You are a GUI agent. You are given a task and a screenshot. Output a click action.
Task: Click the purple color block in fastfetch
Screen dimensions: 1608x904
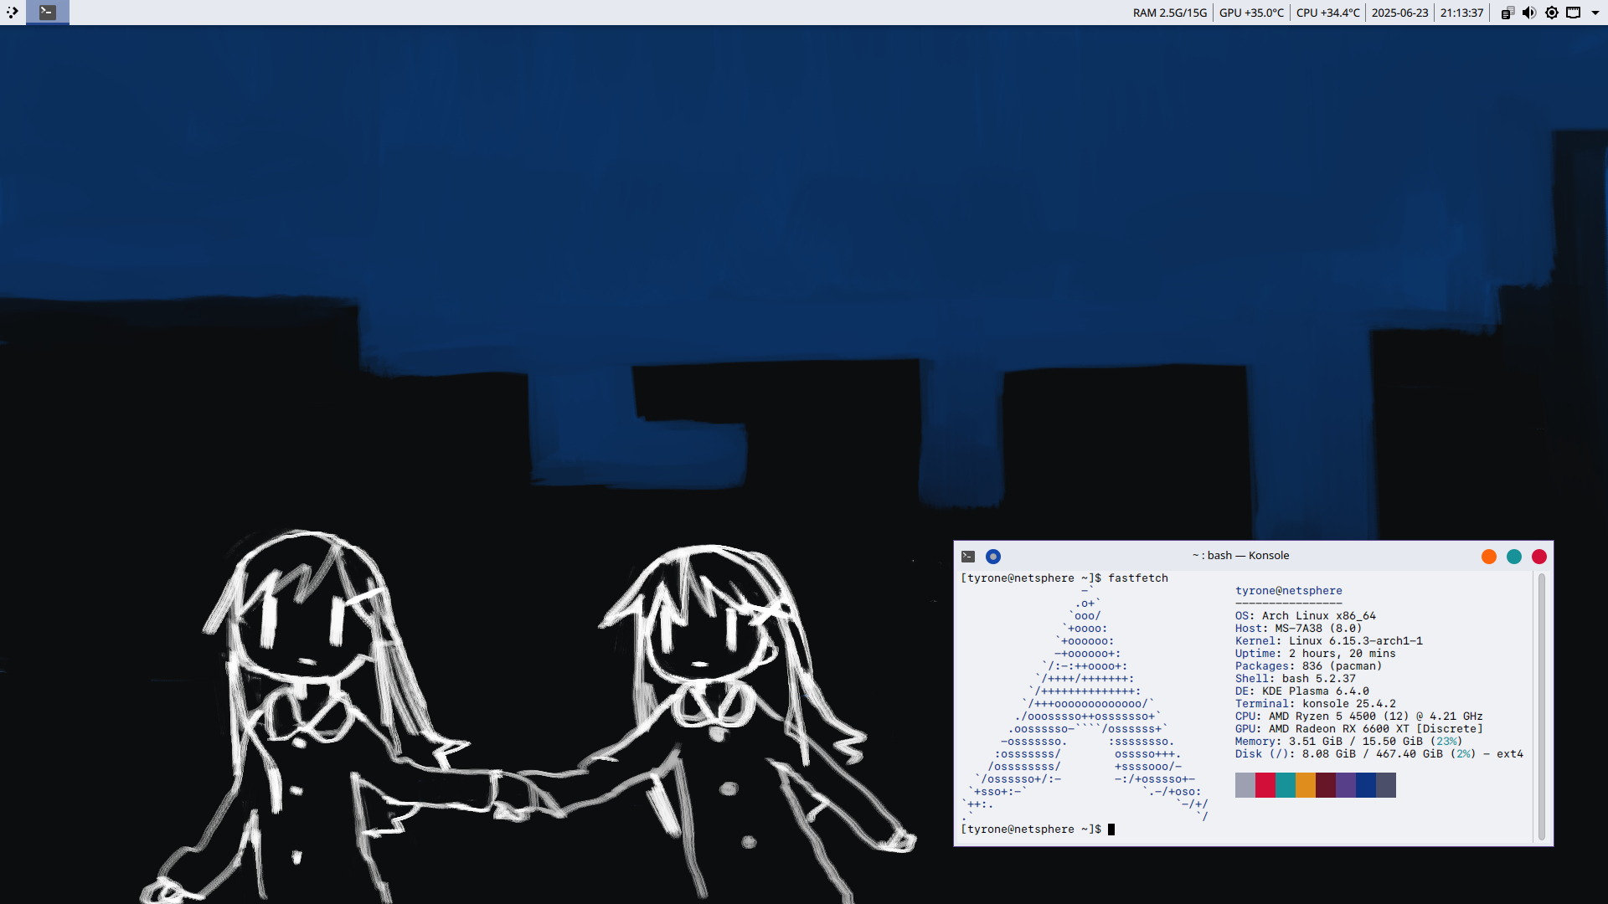pos(1346,785)
